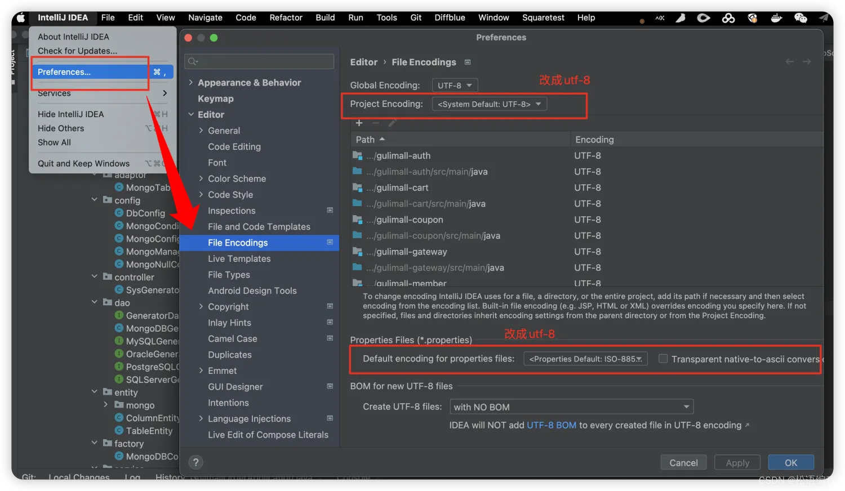Select Intentions in settings tree
845x491 pixels.
pos(228,403)
